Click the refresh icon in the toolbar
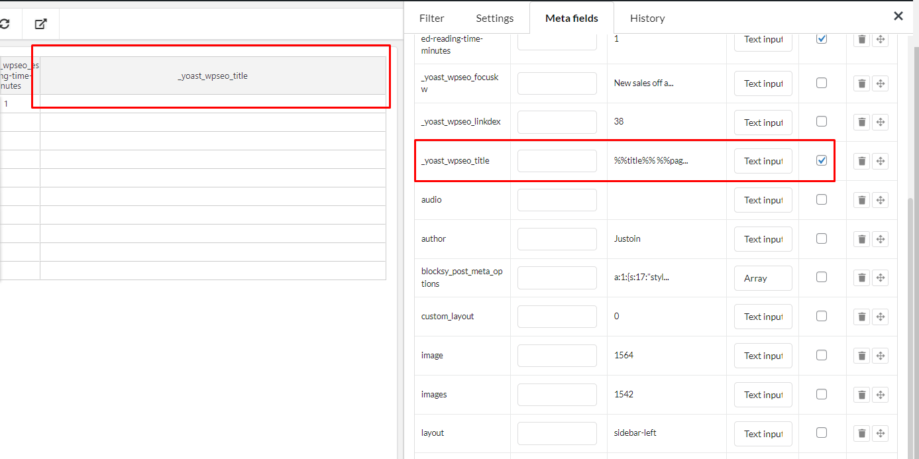The width and height of the screenshot is (919, 459). click(5, 24)
